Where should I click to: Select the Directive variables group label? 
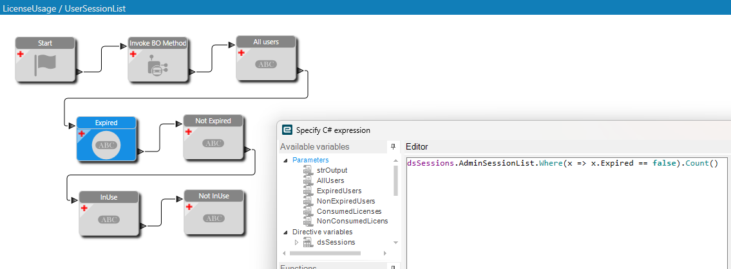pyautogui.click(x=323, y=232)
